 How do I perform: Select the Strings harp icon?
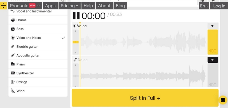pyautogui.click(x=13, y=82)
